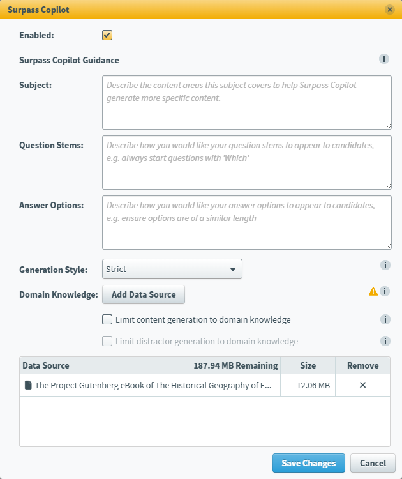Viewport: 402px width, 479px height.
Task: Click into the Subject text area
Action: [x=246, y=102]
